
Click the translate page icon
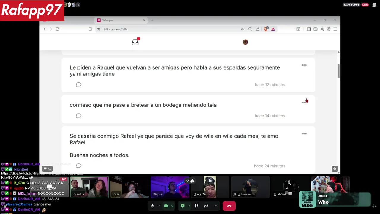coord(243,29)
